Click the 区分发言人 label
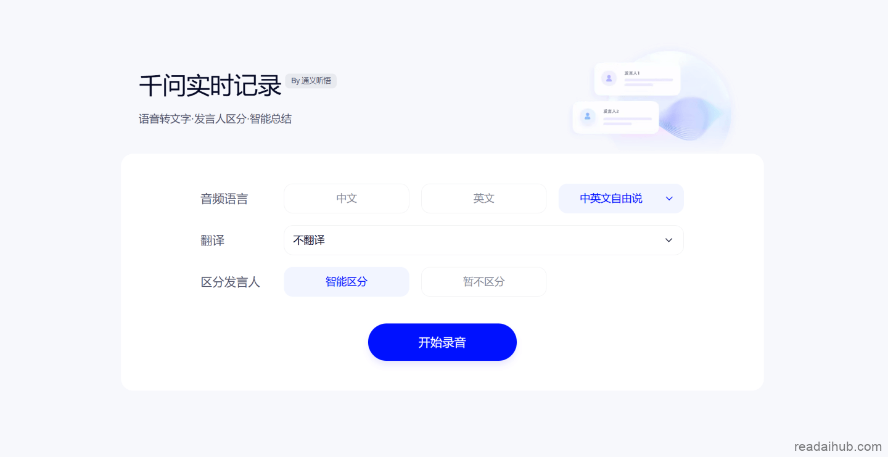888x457 pixels. [x=231, y=282]
